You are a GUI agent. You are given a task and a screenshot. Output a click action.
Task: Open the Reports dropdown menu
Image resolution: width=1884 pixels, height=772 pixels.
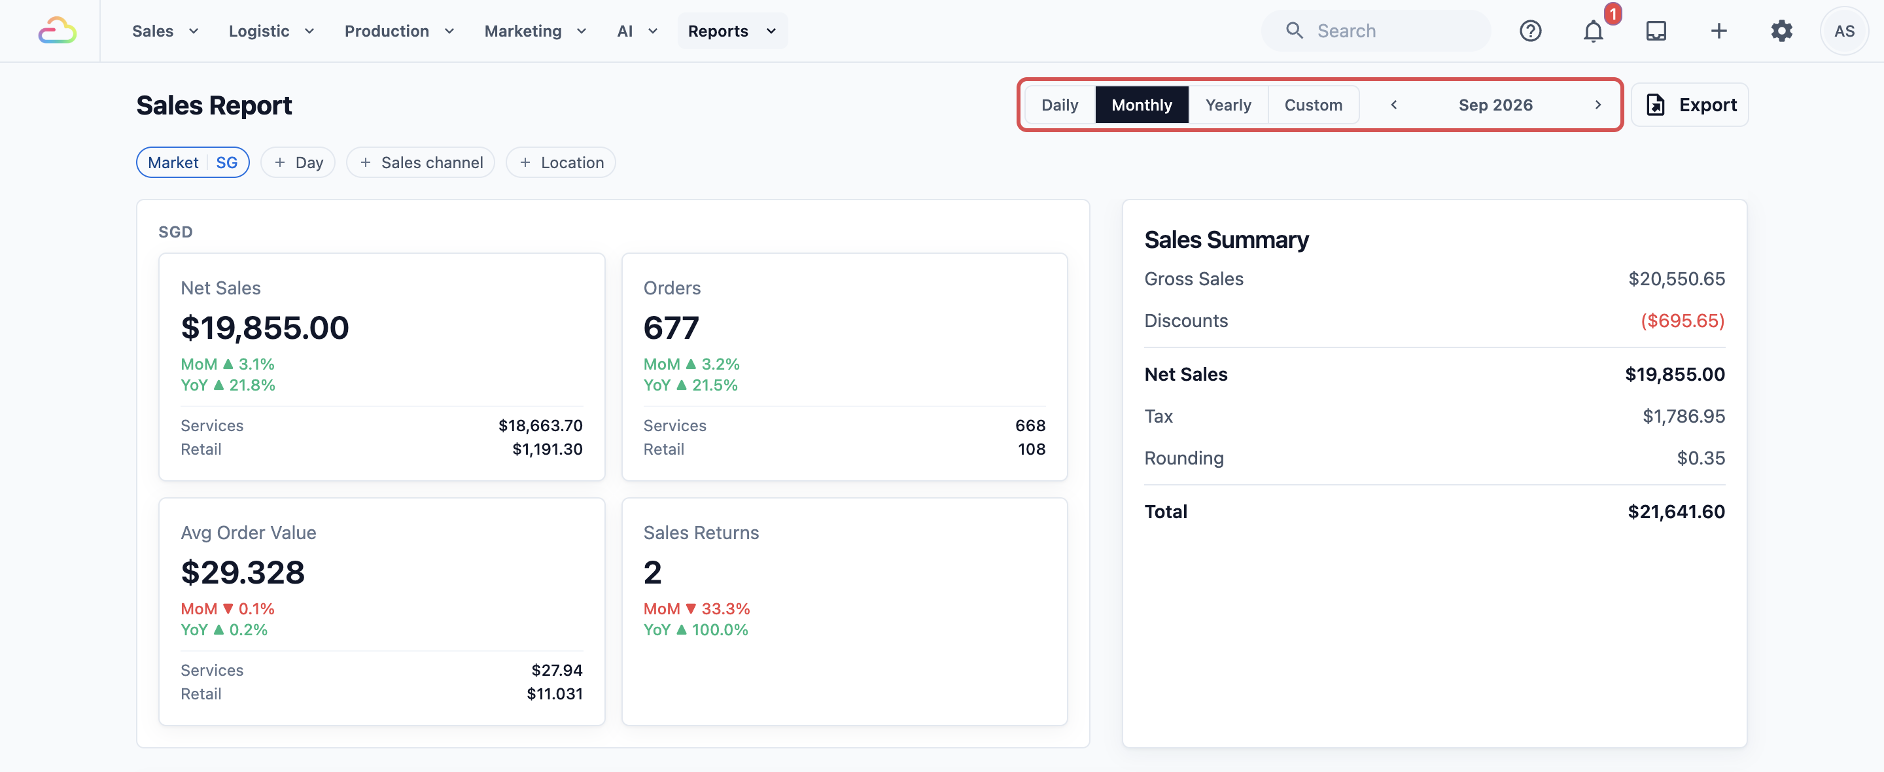(x=732, y=31)
